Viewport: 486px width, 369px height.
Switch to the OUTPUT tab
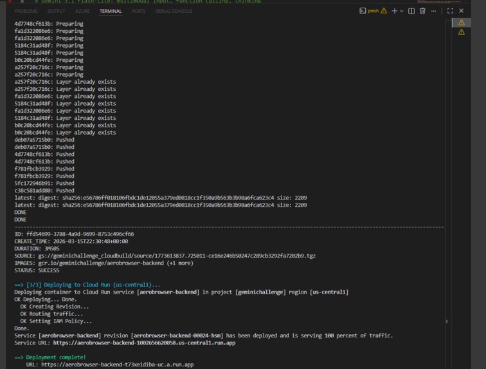click(57, 11)
